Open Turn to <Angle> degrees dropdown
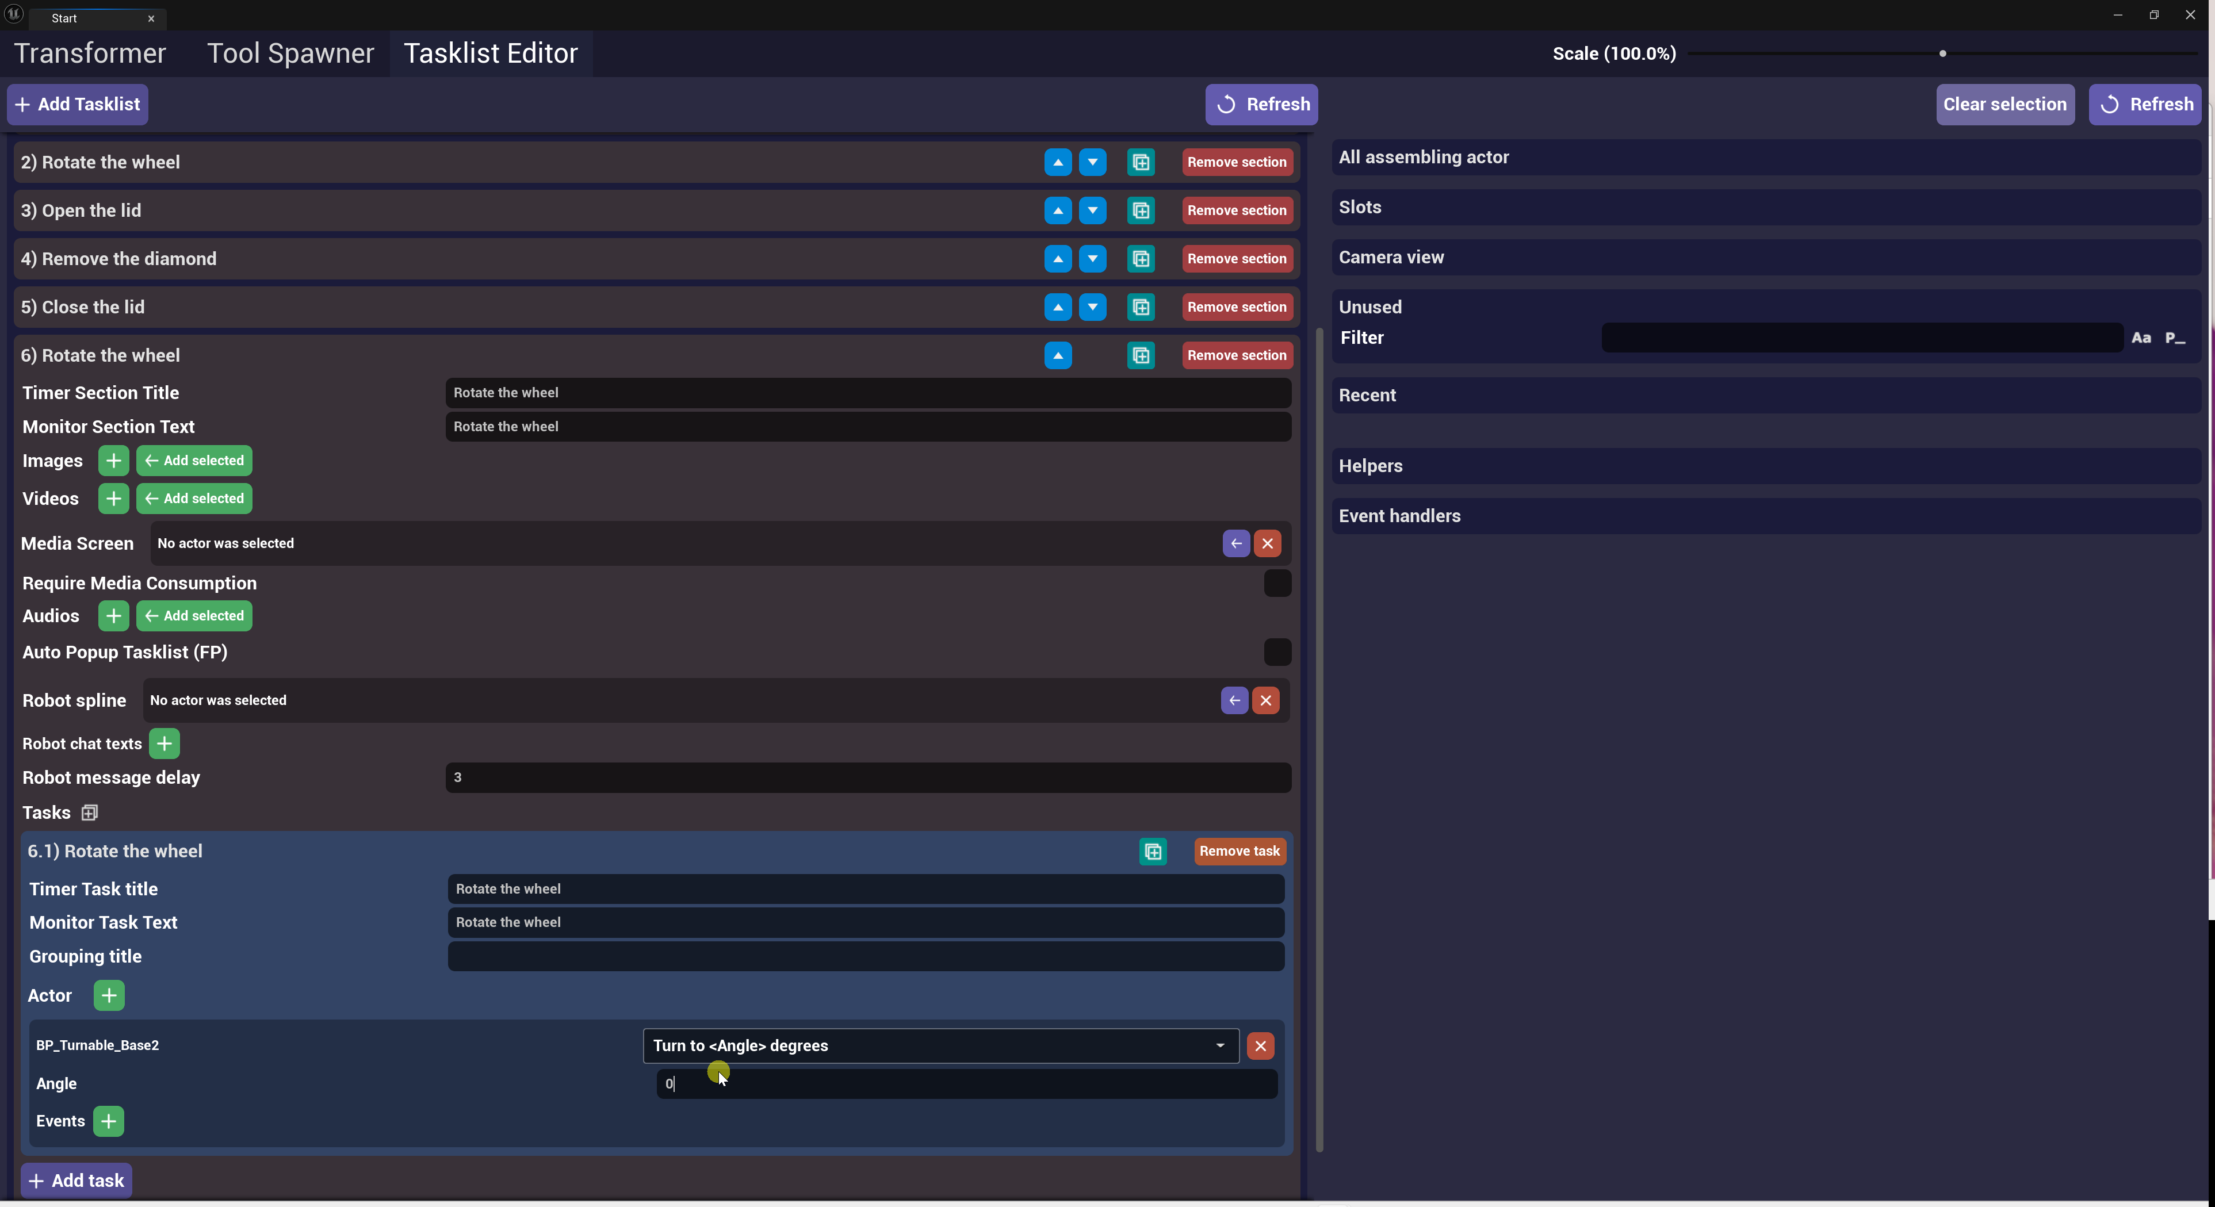Screen dimensions: 2215x1207 (940, 1045)
